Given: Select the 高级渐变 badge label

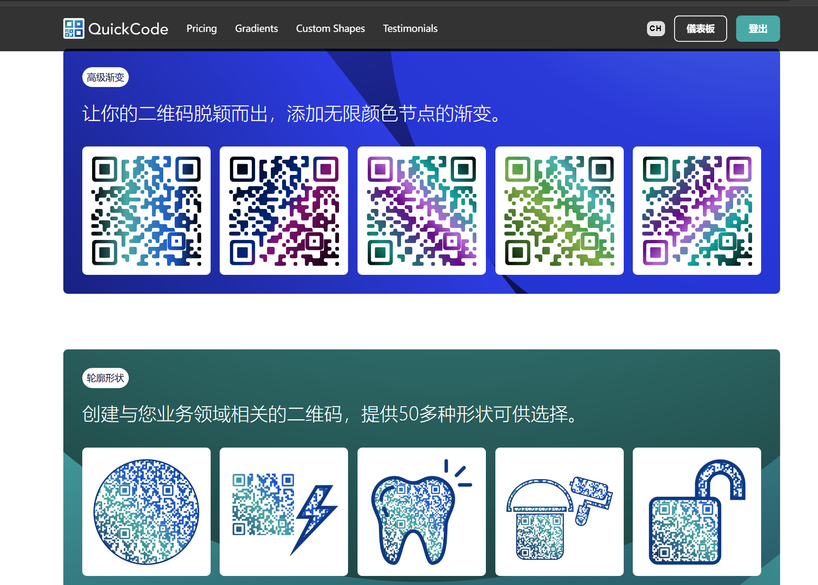Looking at the screenshot, I should pos(106,77).
